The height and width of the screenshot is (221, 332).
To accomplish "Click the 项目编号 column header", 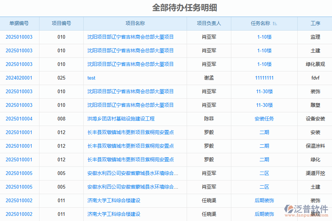I will [x=61, y=23].
